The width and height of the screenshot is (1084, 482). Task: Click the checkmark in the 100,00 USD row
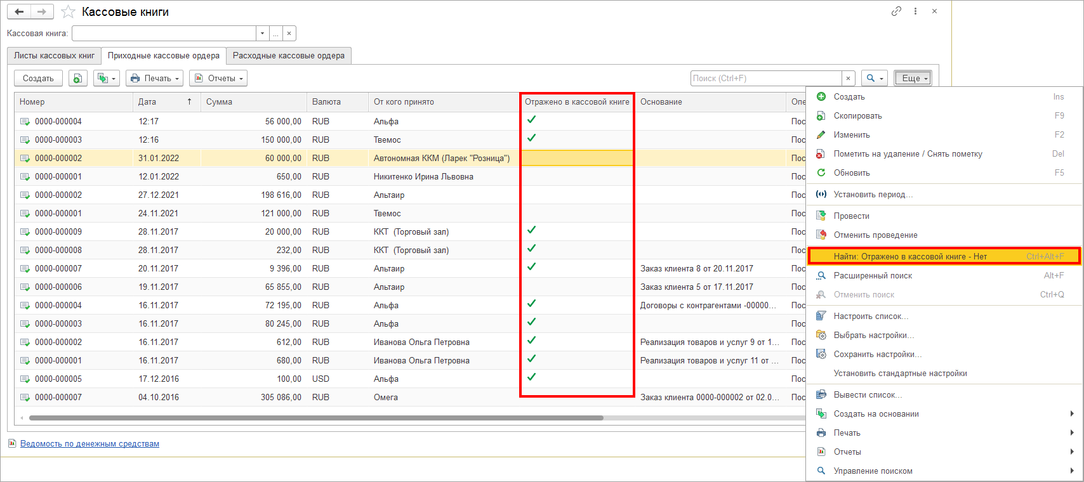[x=532, y=377]
